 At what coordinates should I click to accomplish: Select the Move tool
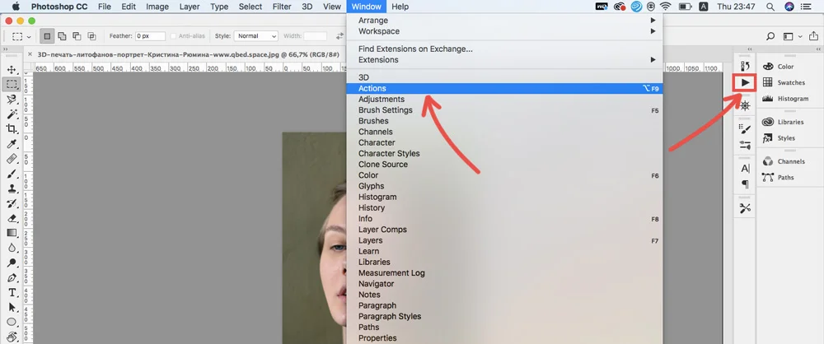pyautogui.click(x=11, y=70)
